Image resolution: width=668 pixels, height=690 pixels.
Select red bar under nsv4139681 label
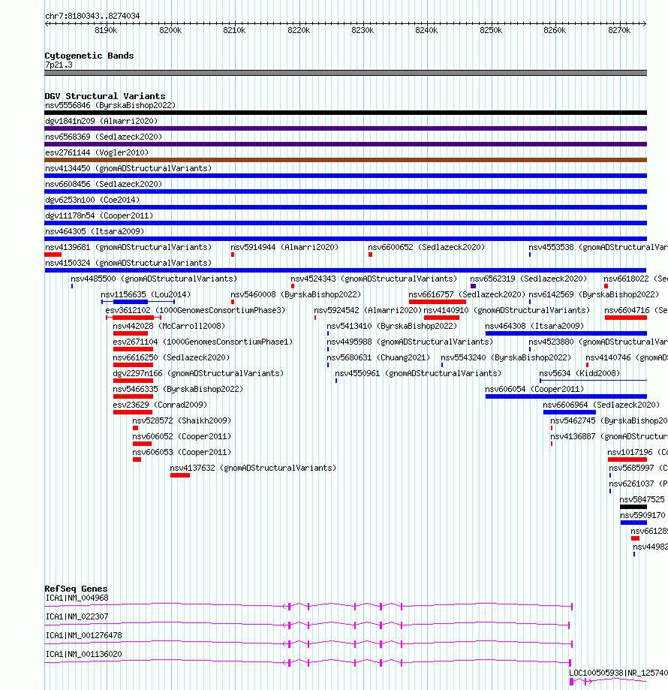pyautogui.click(x=53, y=255)
